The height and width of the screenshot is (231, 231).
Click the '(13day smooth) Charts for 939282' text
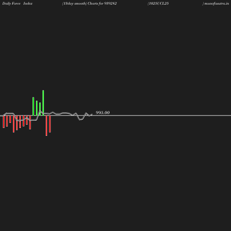(89, 3)
